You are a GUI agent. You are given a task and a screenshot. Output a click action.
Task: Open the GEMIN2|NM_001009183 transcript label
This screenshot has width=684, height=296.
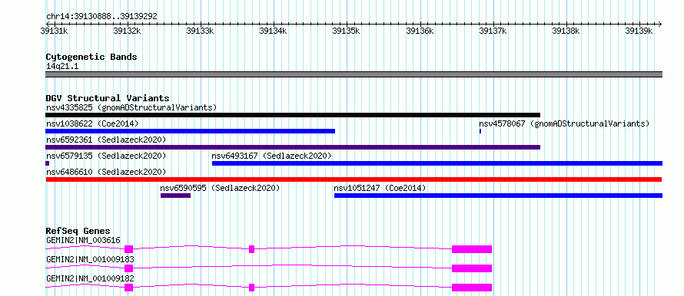[x=90, y=259]
